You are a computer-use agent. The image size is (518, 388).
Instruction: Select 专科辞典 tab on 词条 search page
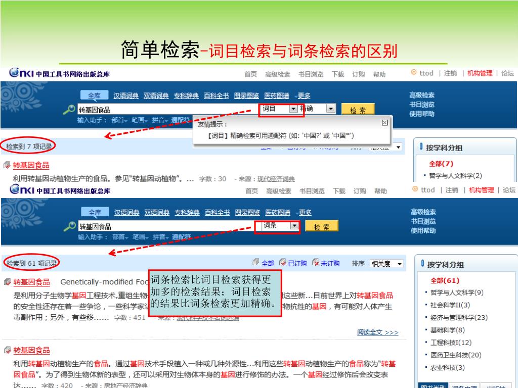click(187, 213)
